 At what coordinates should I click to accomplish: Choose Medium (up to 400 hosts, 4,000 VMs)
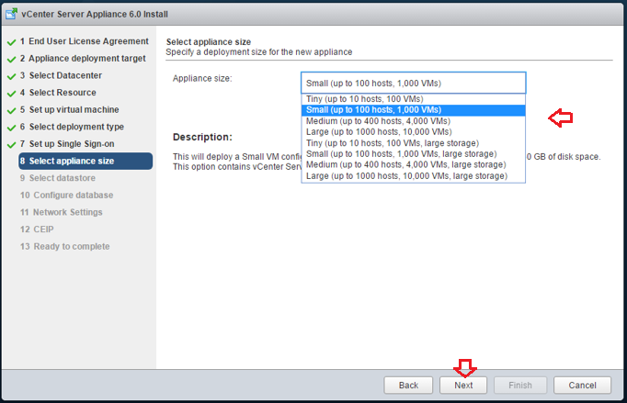[x=413, y=121]
